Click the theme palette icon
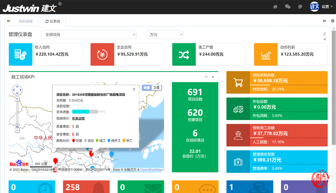The height and width of the screenshot is (193, 336). 300,7
